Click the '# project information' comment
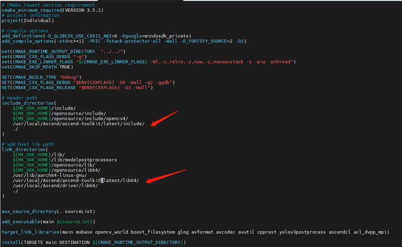402x247 pixels. 31,16
